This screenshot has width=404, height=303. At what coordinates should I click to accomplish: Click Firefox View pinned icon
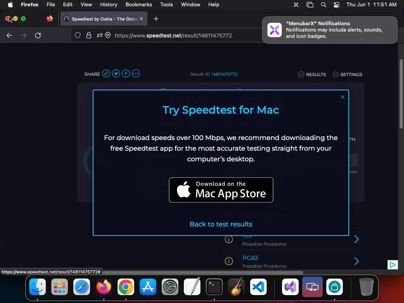50,19
